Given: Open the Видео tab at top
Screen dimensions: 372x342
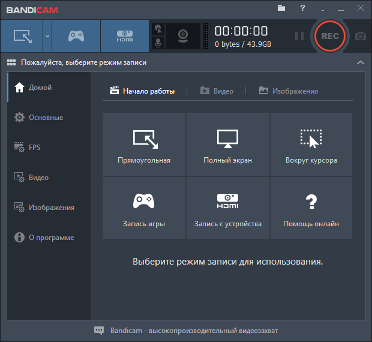Looking at the screenshot, I should [x=216, y=91].
